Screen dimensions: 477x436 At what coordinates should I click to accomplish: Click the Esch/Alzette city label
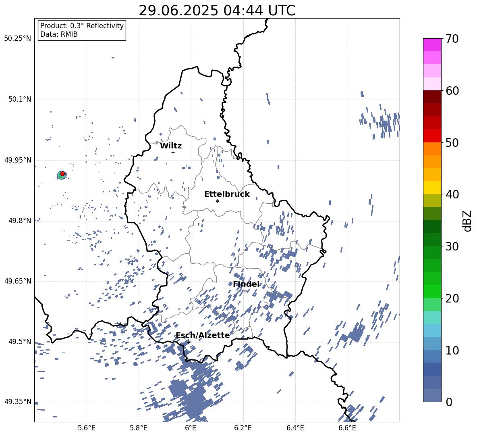(203, 335)
